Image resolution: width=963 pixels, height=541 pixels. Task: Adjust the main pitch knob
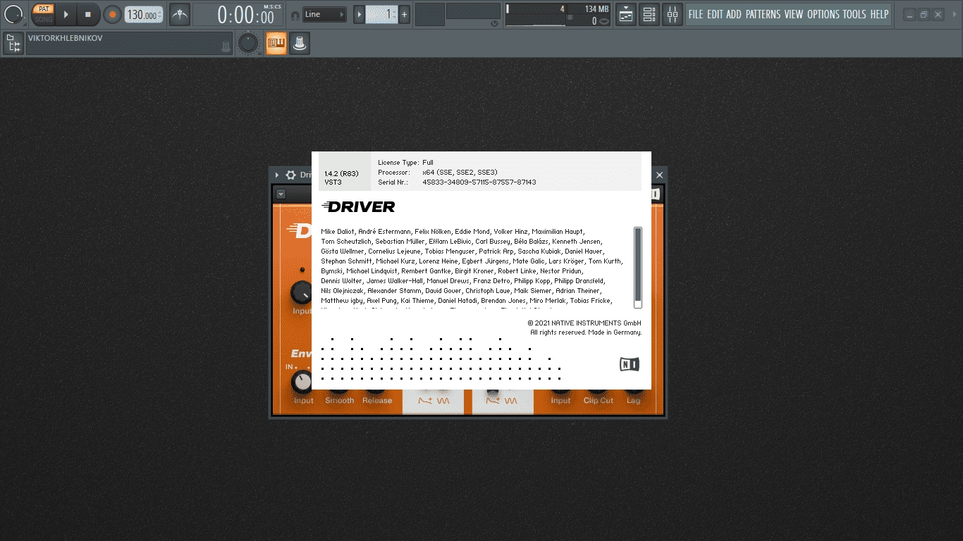(247, 44)
